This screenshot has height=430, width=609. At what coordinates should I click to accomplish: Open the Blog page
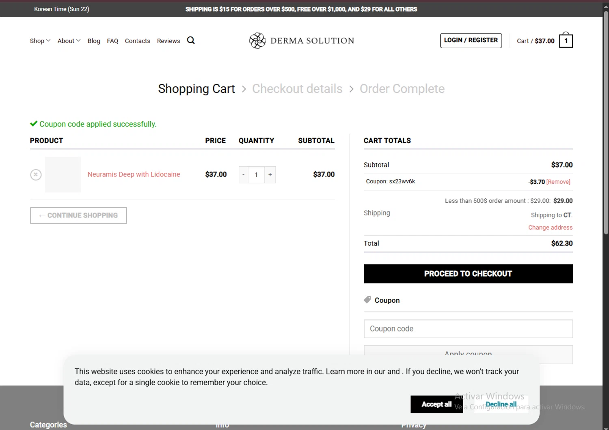coord(94,41)
